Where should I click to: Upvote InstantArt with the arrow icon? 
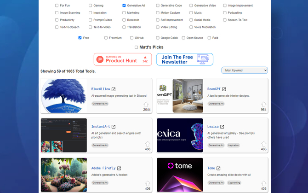[148, 144]
